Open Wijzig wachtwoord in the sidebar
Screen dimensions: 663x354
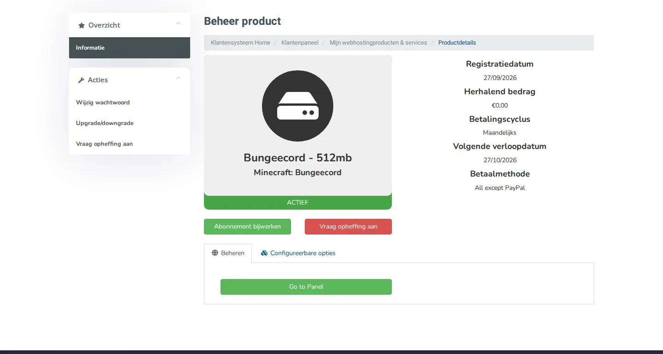(129, 103)
